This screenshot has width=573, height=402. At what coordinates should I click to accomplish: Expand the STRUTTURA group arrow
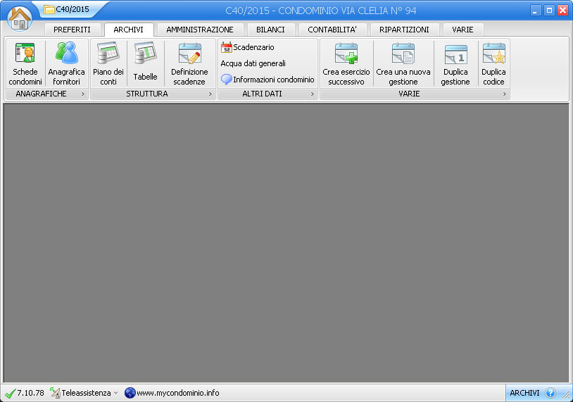pos(210,94)
